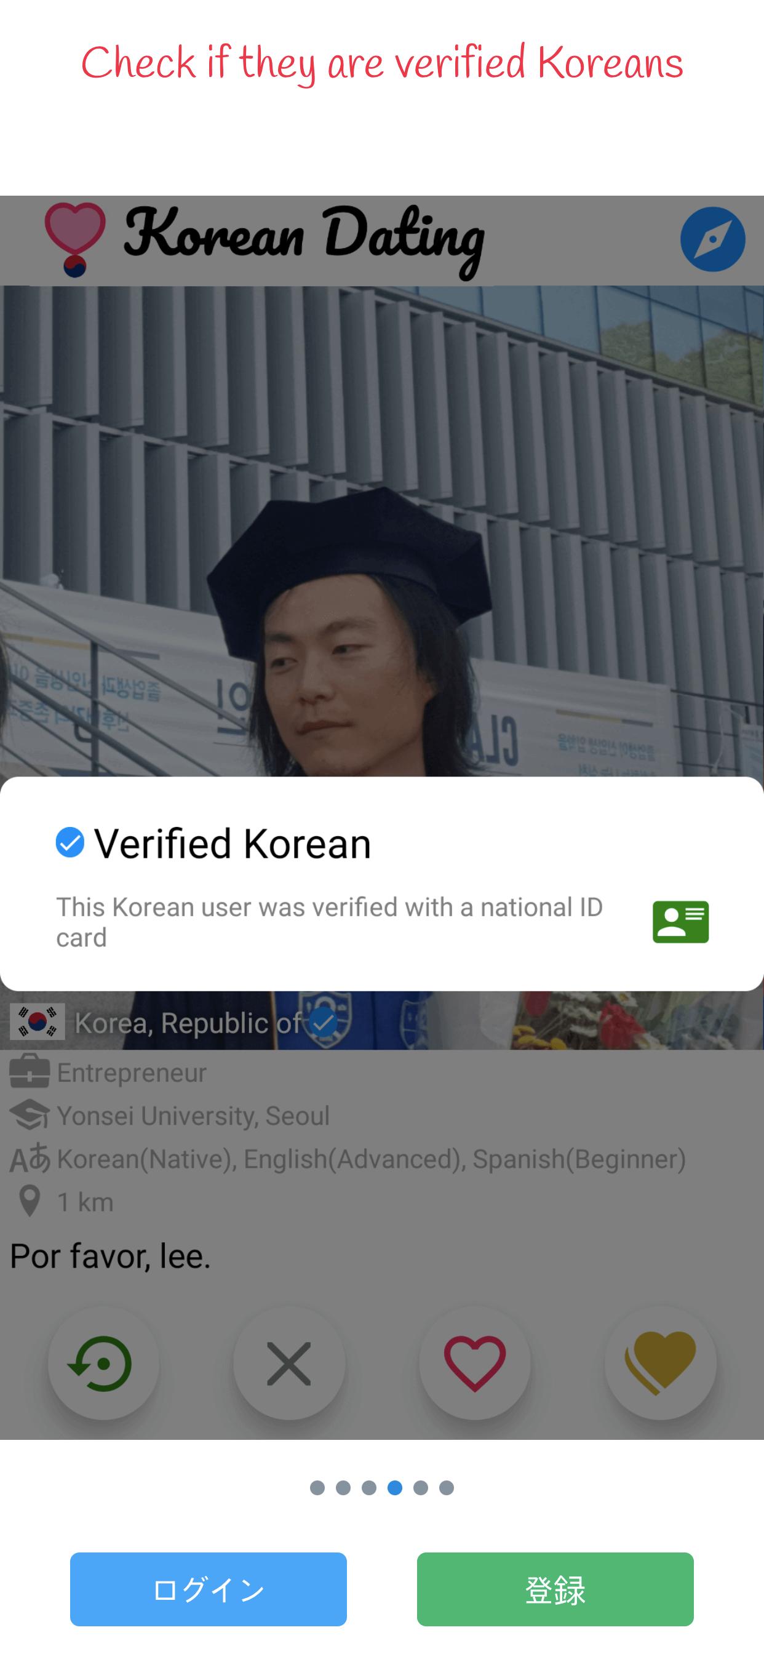Tap the Yonsei University, Seoul education line
Image resolution: width=764 pixels, height=1654 pixels.
[x=170, y=1116]
